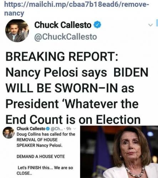The height and width of the screenshot is (178, 158).
Task: Click the small Chuck Callesto avatar
Action: 9,133
